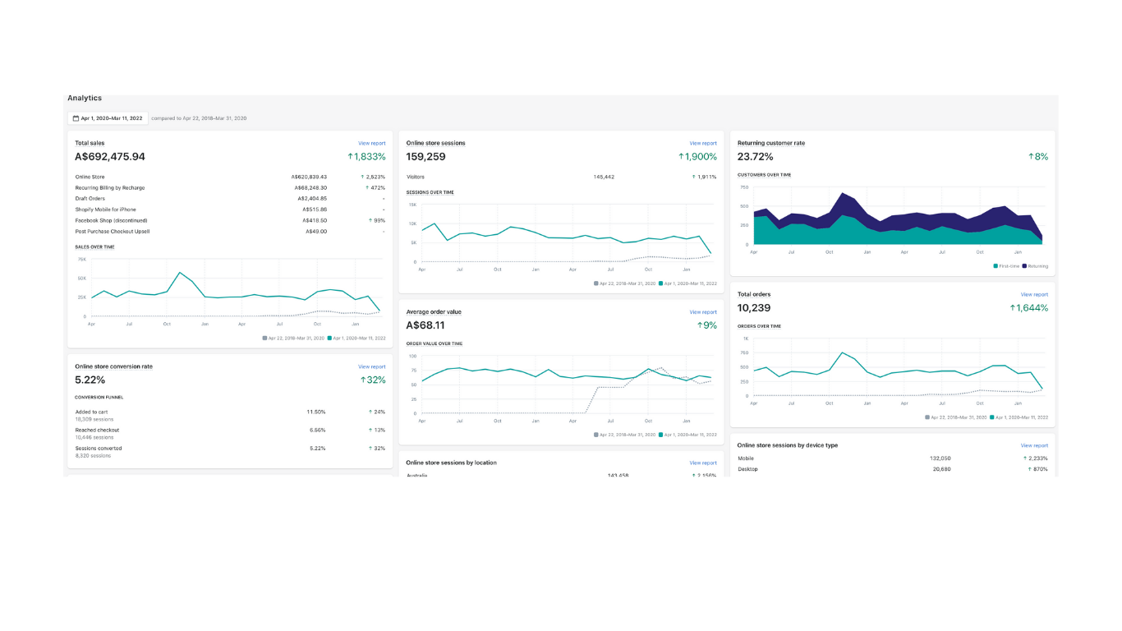The width and height of the screenshot is (1122, 631).
Task: Click the green up arrow beside 1,900%
Action: click(681, 157)
